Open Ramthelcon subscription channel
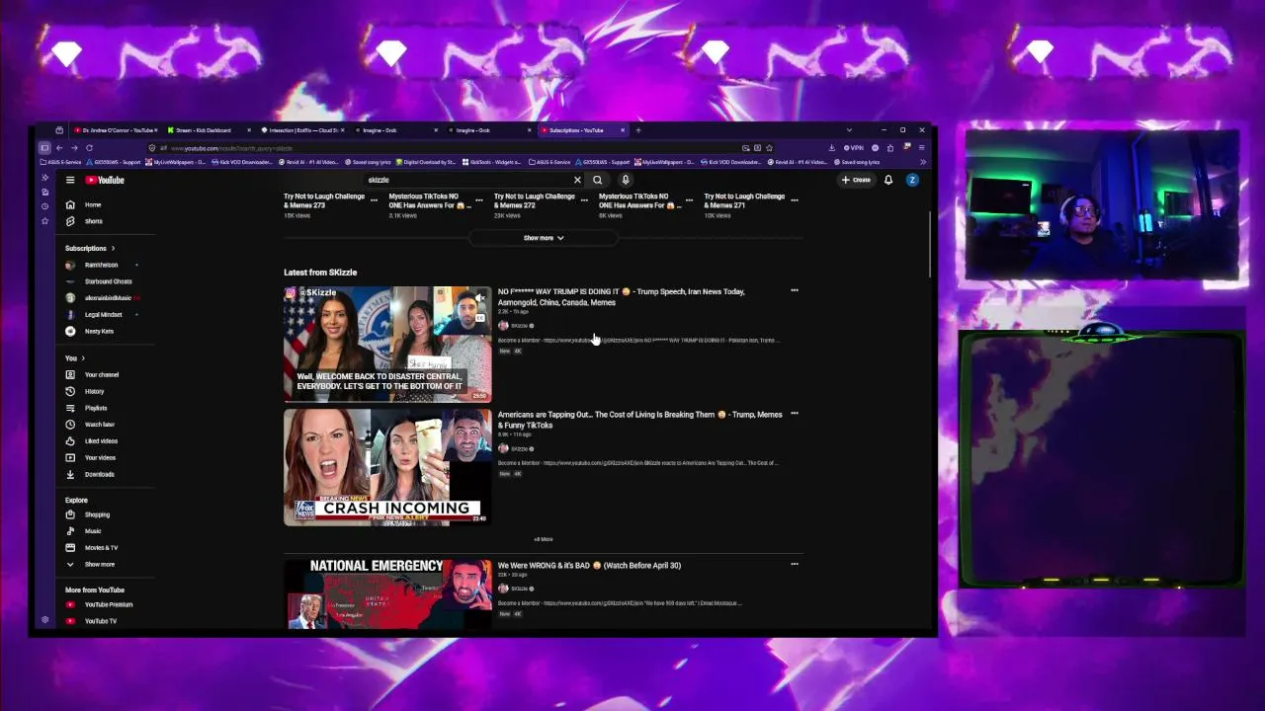Screen dimensions: 1265x711 point(99,265)
